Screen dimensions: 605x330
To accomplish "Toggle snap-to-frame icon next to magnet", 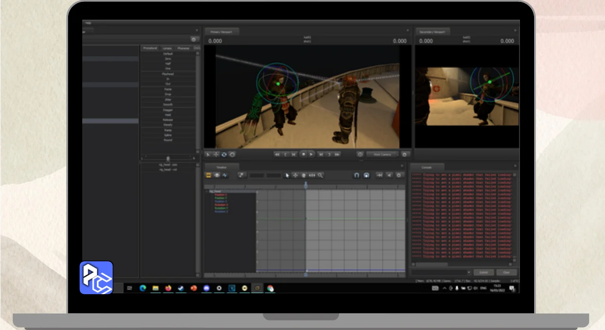I will [366, 175].
